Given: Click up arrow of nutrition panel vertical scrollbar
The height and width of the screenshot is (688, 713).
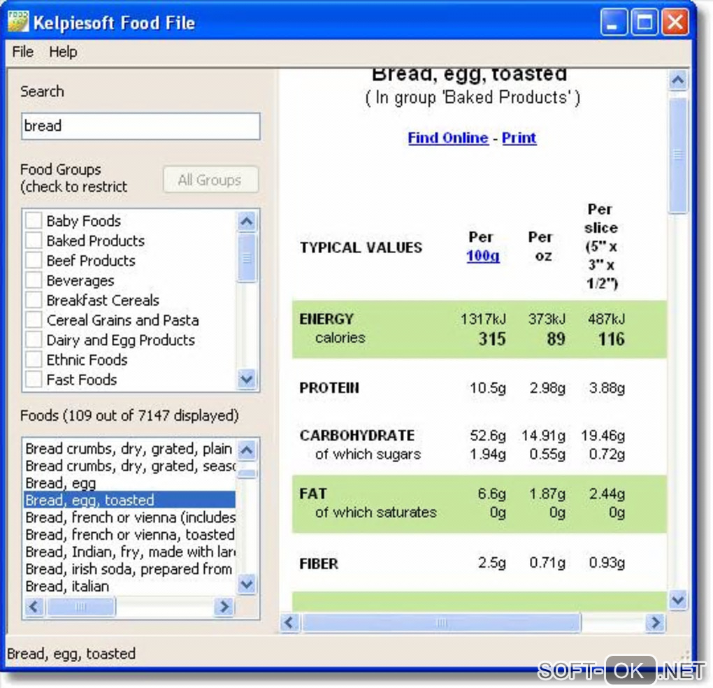Looking at the screenshot, I should [678, 80].
